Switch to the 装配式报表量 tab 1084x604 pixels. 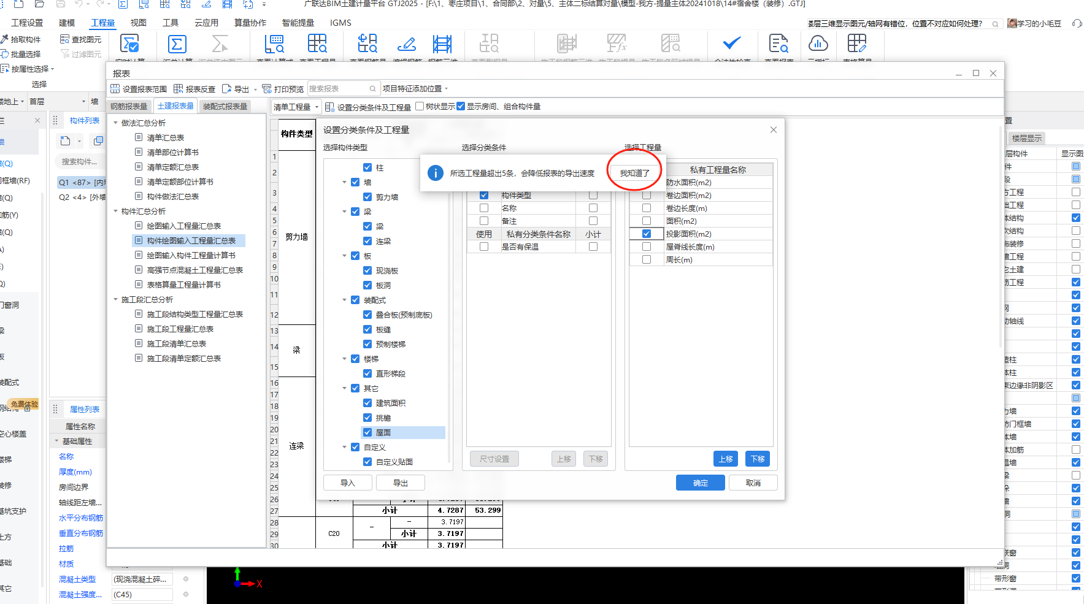pos(225,107)
